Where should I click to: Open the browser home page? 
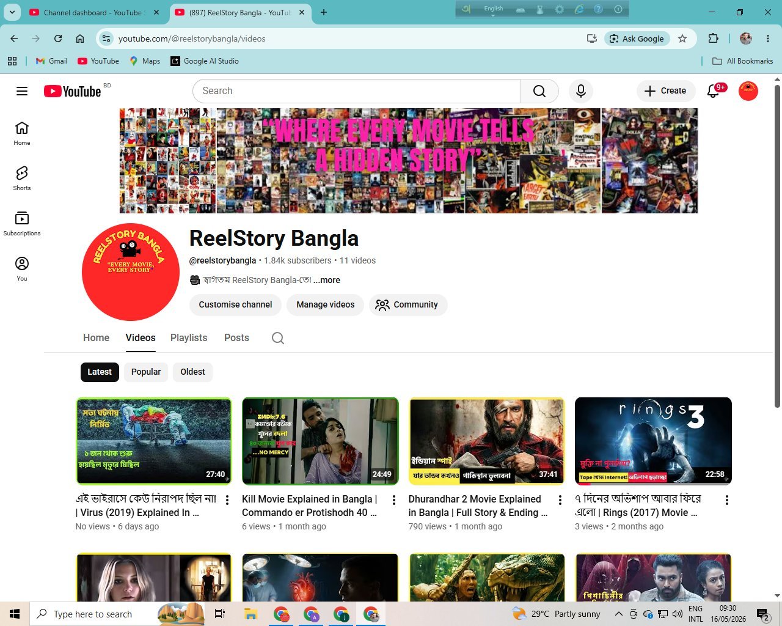[x=80, y=39]
